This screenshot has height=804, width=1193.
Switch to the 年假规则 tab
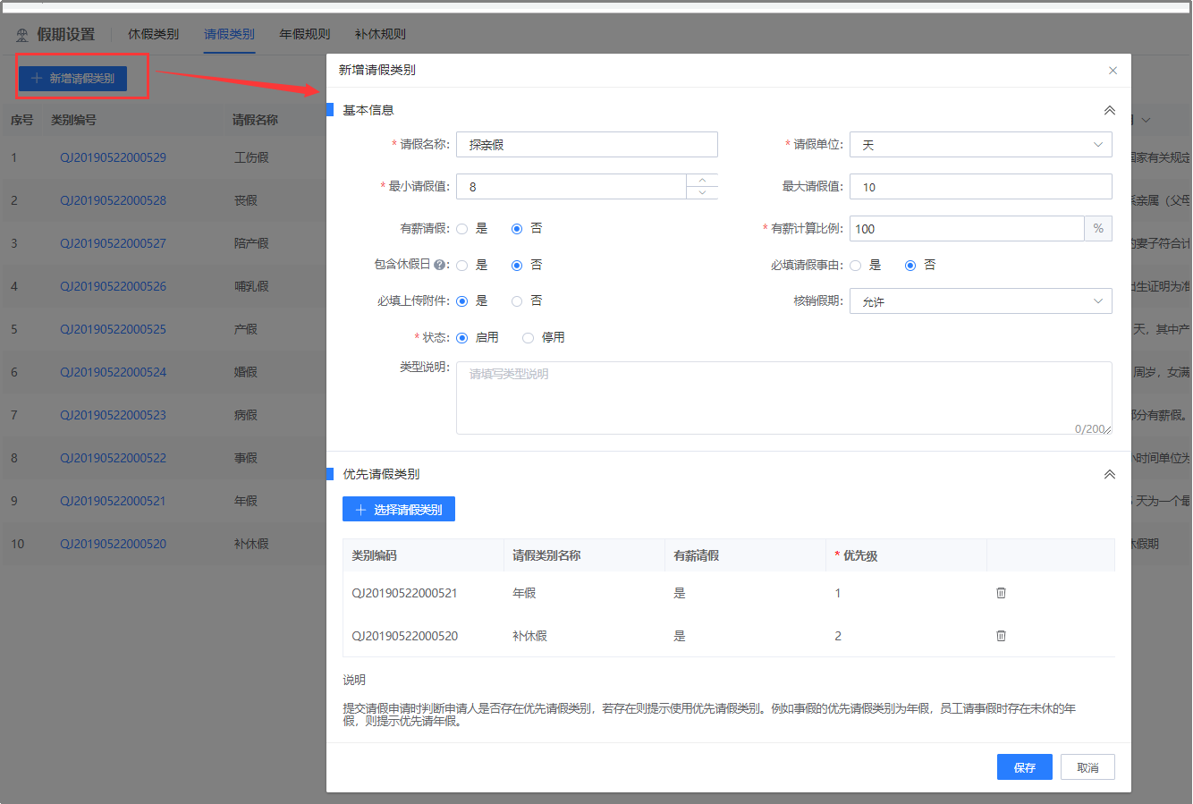[305, 34]
